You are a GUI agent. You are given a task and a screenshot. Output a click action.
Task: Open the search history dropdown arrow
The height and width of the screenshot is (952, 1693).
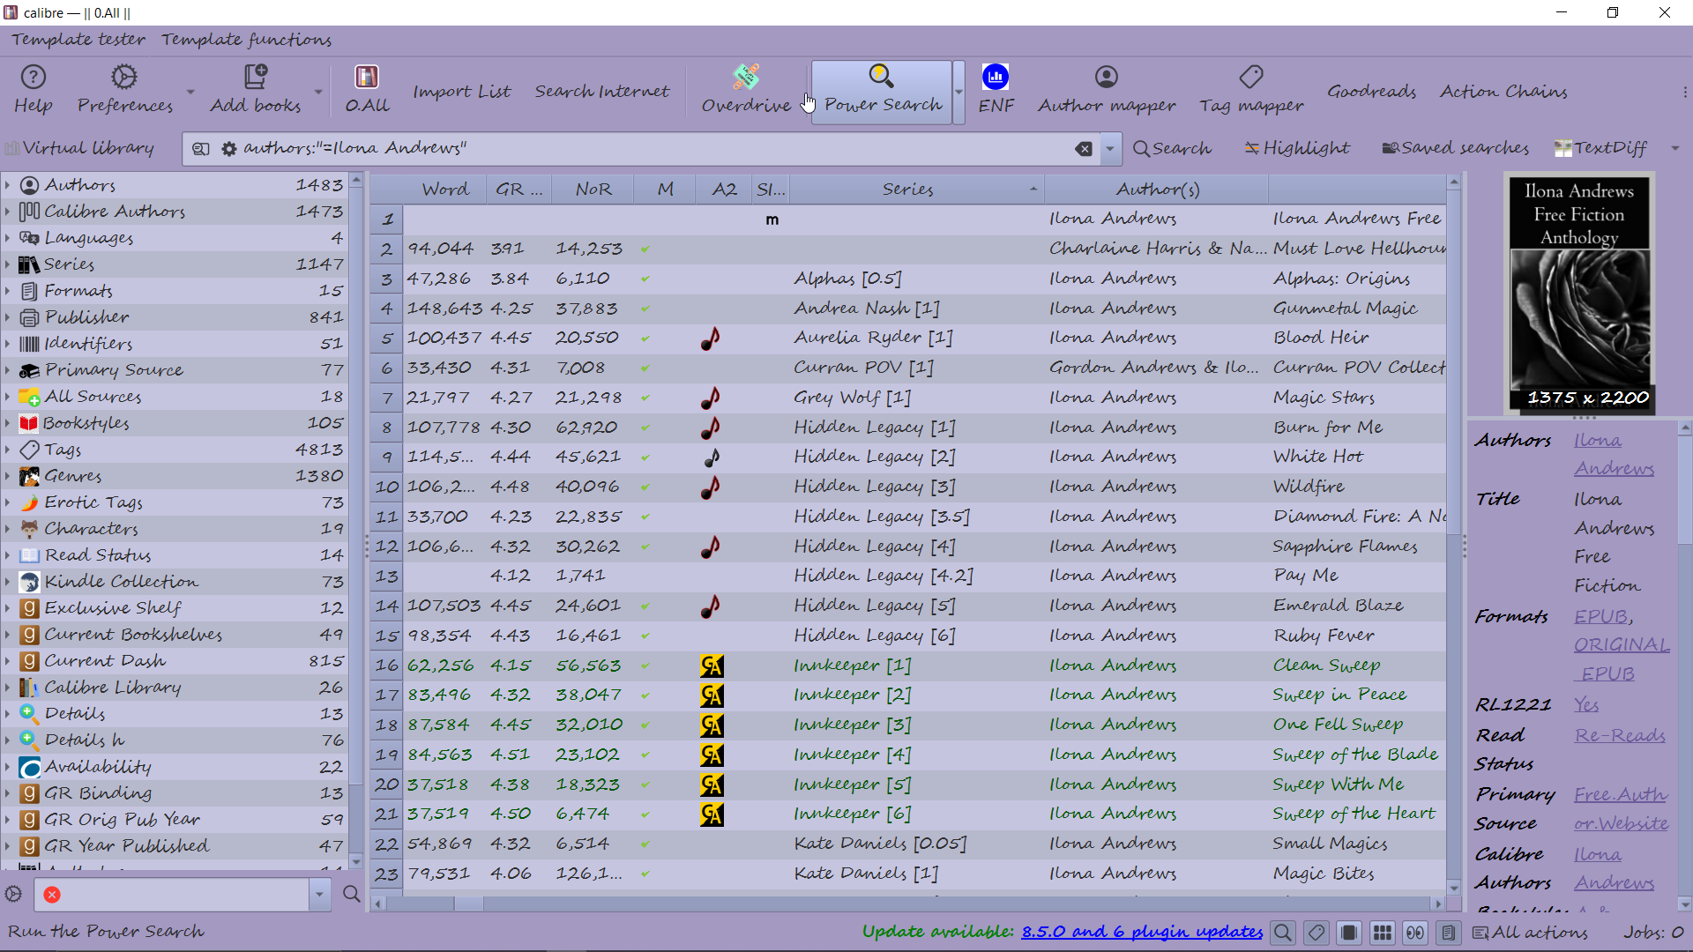[1110, 149]
